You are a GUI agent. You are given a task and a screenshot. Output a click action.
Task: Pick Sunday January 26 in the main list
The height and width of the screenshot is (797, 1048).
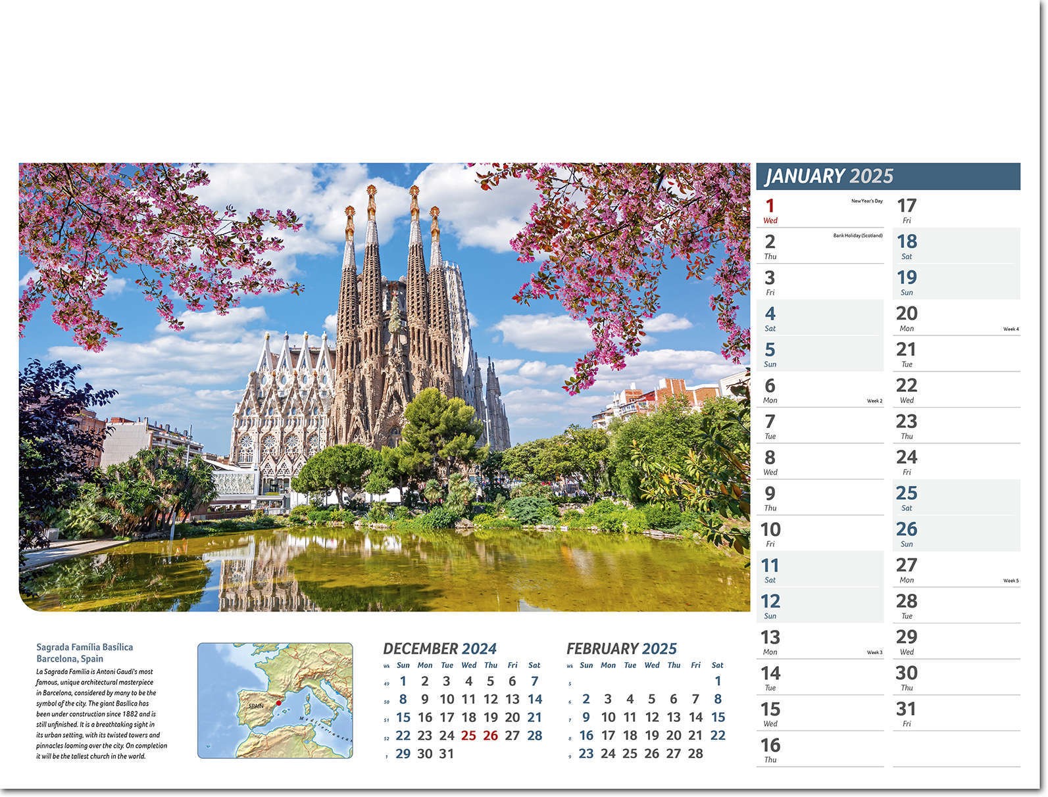[x=957, y=533]
